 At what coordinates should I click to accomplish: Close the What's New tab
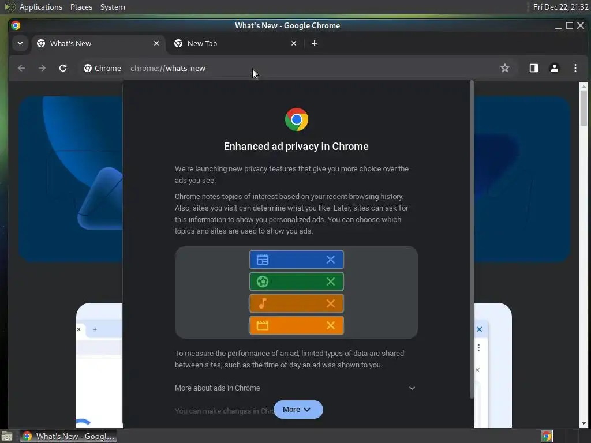(156, 43)
